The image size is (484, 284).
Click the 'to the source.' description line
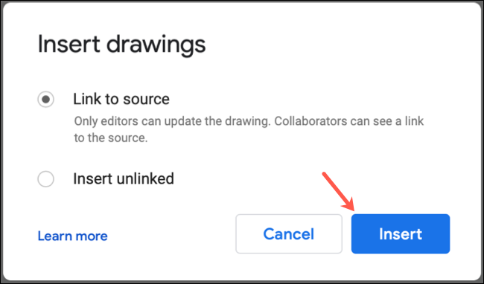pos(111,138)
